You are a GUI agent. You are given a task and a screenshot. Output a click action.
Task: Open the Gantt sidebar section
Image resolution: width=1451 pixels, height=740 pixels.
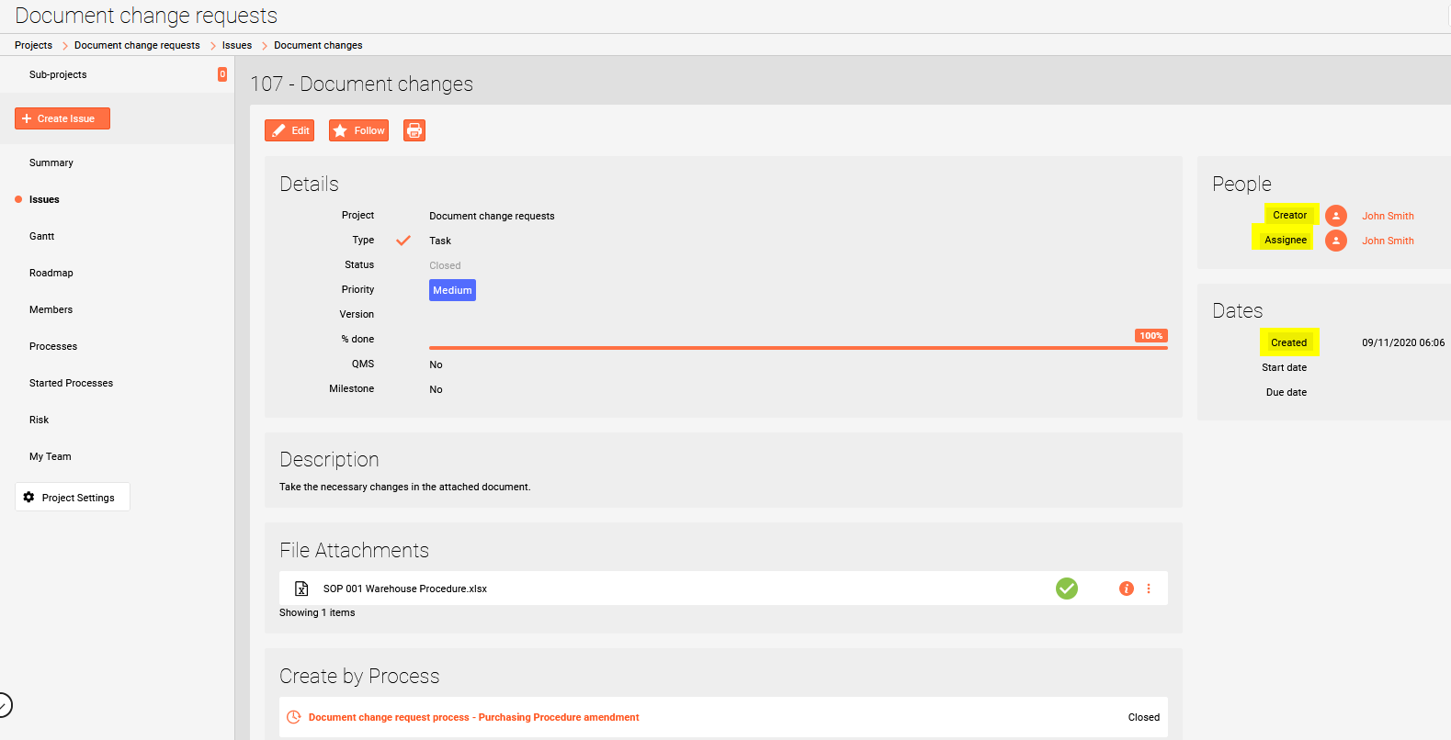(41, 236)
